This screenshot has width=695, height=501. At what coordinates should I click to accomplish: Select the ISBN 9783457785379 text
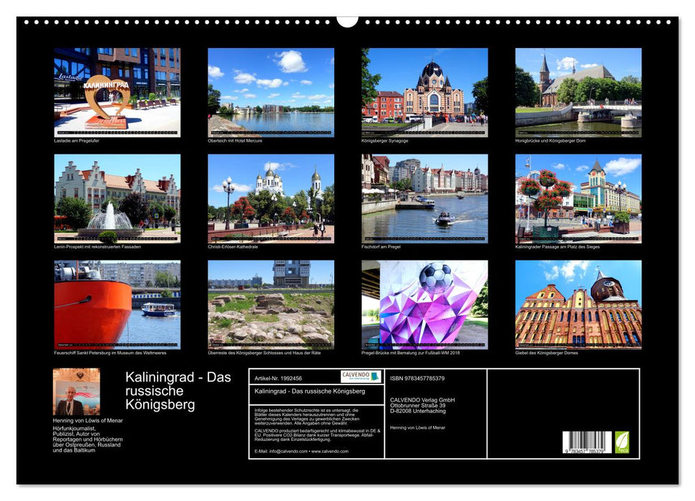(419, 377)
